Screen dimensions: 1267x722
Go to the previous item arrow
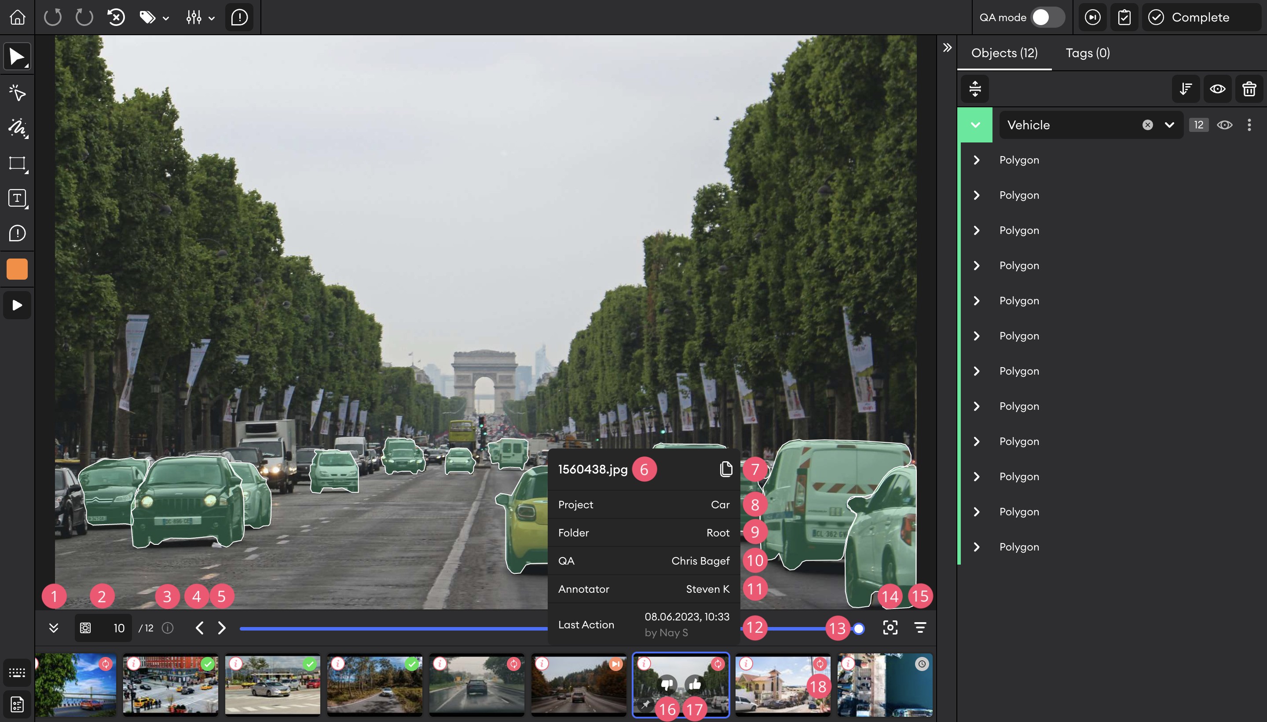tap(199, 628)
